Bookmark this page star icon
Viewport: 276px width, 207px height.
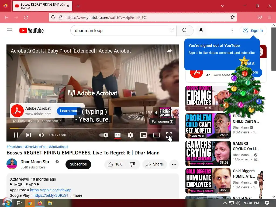tap(233, 18)
